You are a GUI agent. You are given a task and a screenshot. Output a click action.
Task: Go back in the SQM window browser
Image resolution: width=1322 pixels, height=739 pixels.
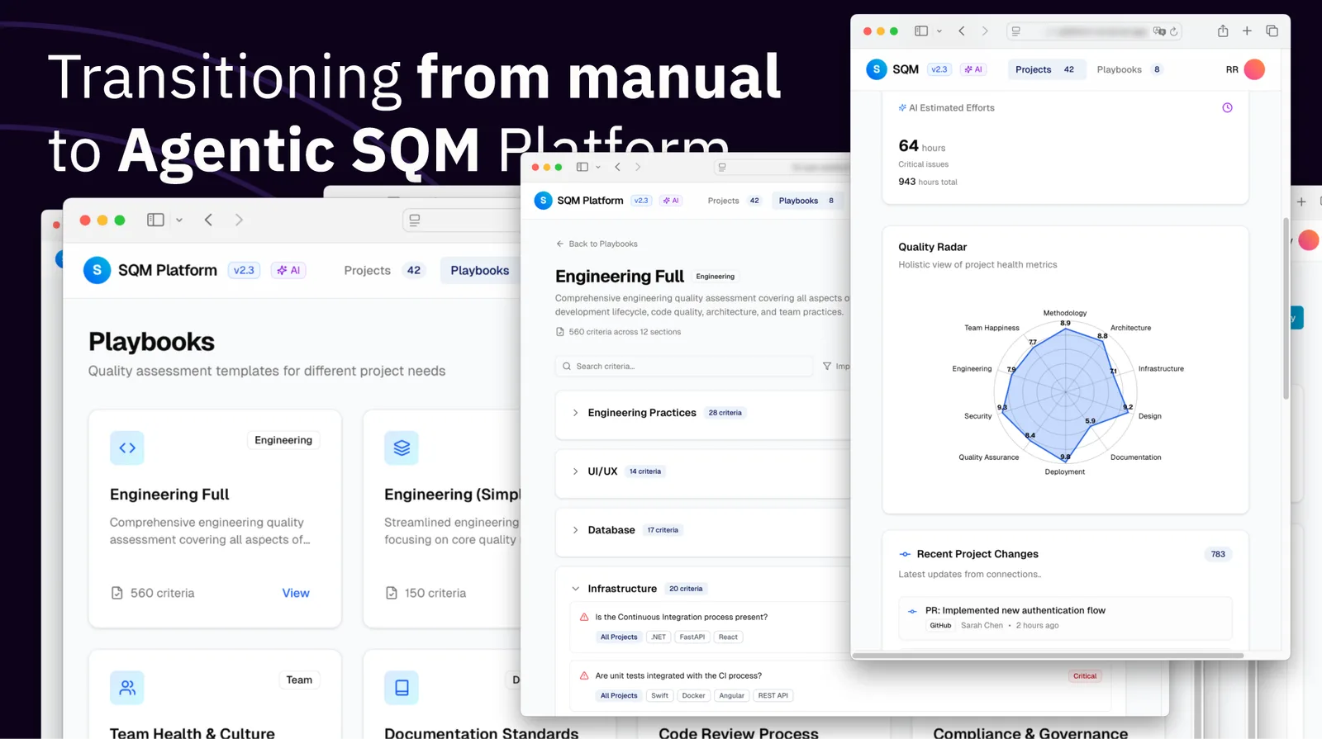click(x=962, y=31)
